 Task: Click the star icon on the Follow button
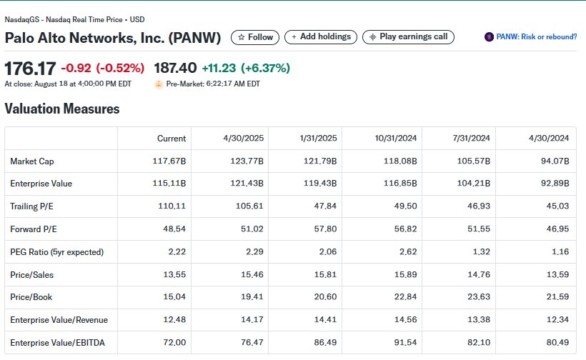242,37
